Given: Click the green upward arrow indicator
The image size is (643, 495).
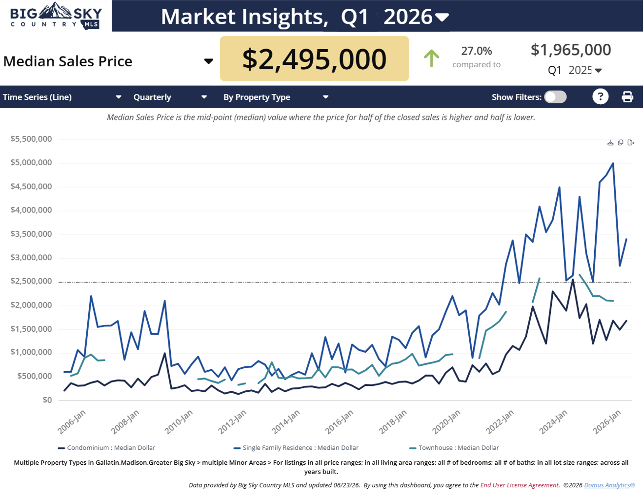Looking at the screenshot, I should (431, 58).
